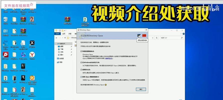Go back in the Explorer window
The image size is (223, 100).
[x=56, y=38]
